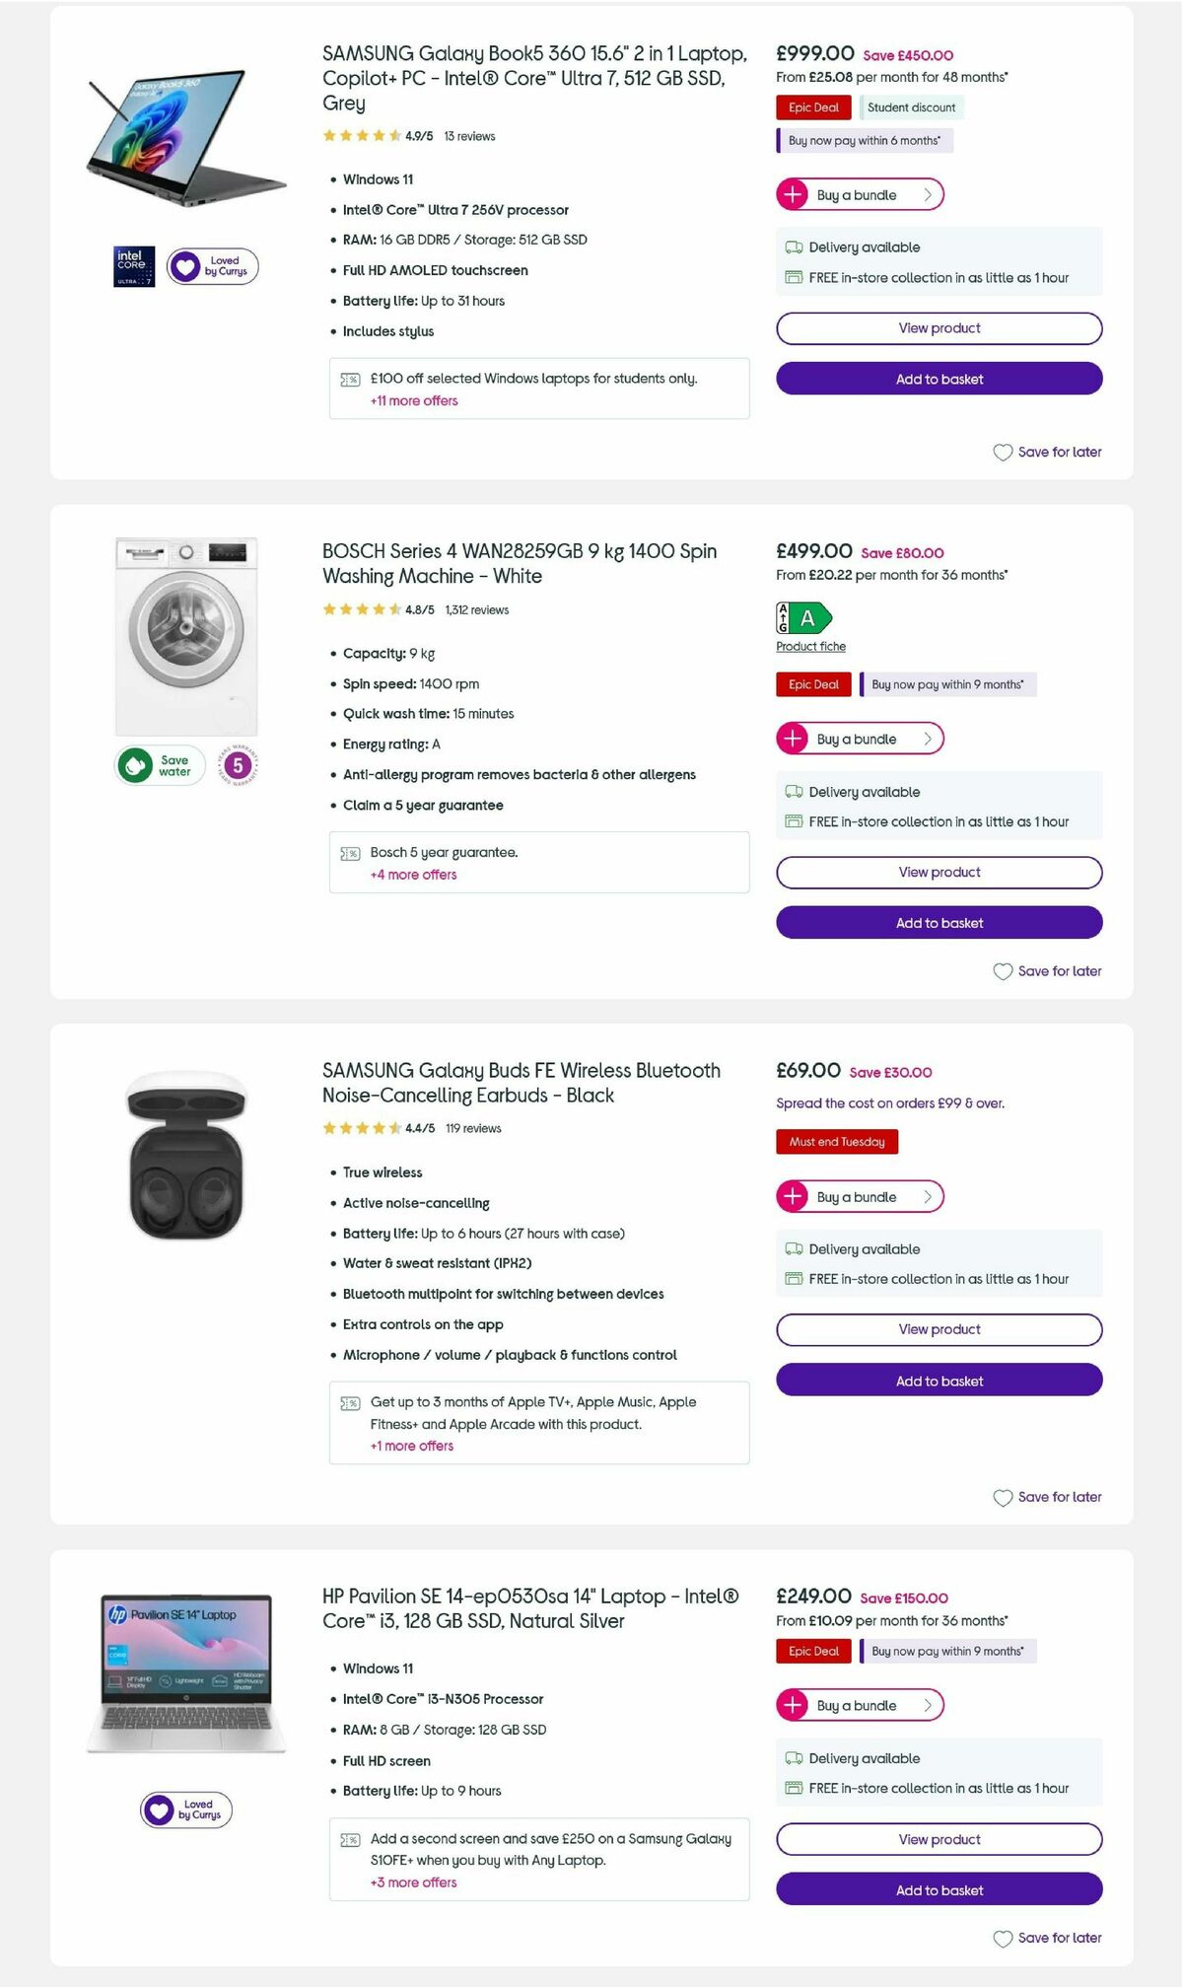
Task: Click the Intel Core Ultra 7 badge
Action: click(134, 266)
